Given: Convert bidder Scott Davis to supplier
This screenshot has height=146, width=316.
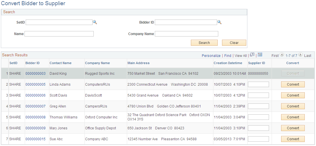Looking at the screenshot, I should [x=293, y=95].
